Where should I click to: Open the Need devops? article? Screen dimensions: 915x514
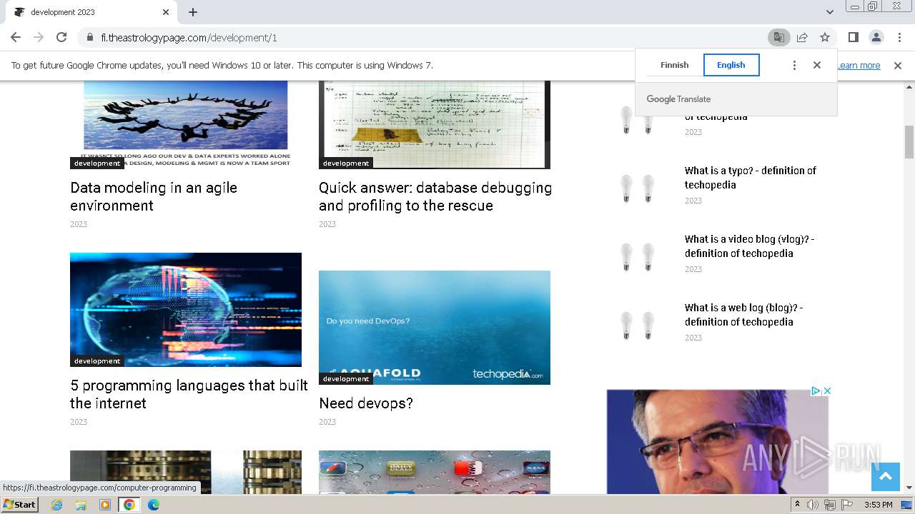tap(366, 403)
